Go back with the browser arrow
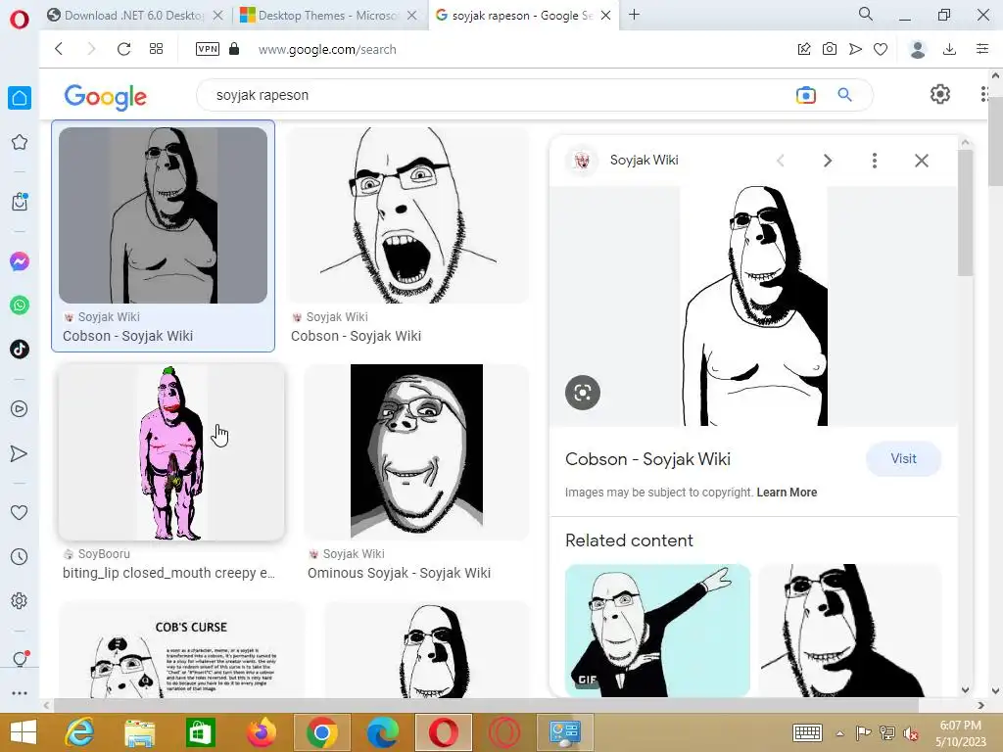This screenshot has width=1003, height=752. (59, 49)
